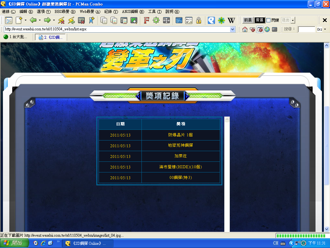
Task: Click the page vertical scrollbar thumb
Action: click(326, 145)
